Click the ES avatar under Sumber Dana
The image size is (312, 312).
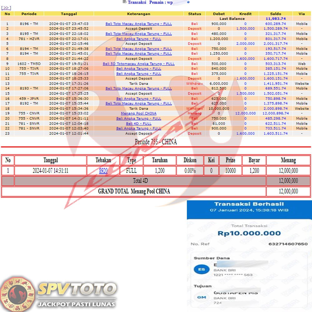pyautogui.click(x=202, y=269)
